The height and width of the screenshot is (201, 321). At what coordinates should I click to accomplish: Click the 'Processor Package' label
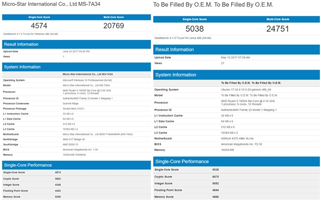coord(15,109)
